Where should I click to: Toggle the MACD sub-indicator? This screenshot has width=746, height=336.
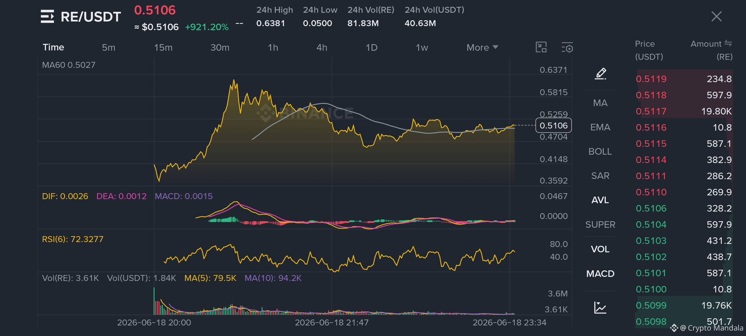600,274
